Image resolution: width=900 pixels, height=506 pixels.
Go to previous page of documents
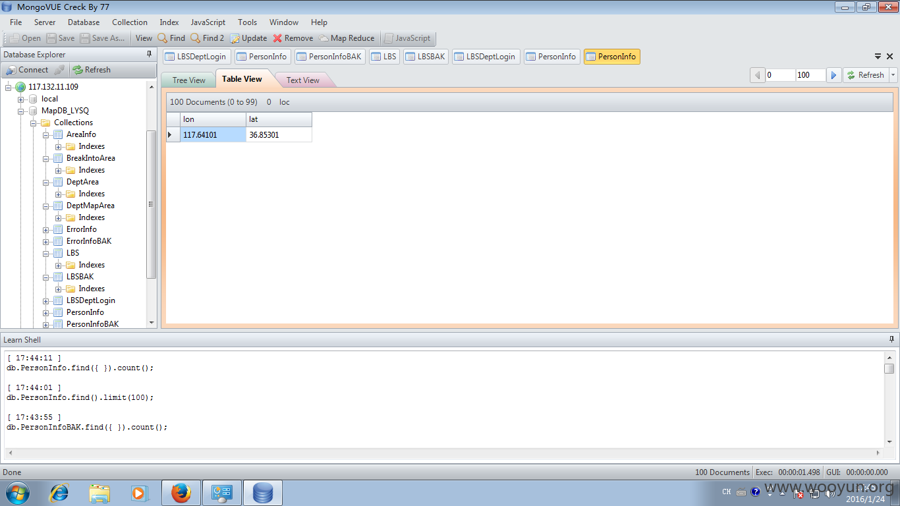(757, 75)
